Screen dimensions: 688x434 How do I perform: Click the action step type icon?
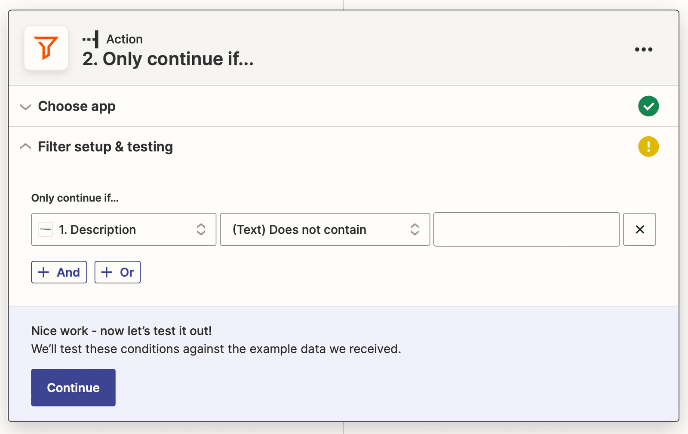(x=91, y=39)
